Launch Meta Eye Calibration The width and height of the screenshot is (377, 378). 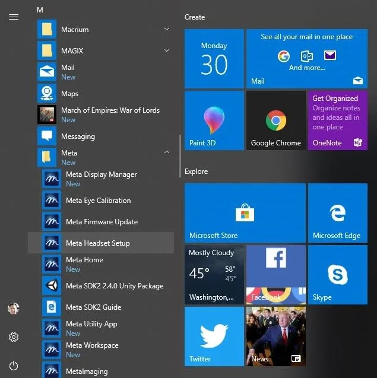101,200
